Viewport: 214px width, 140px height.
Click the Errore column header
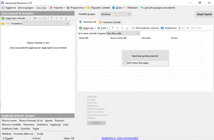point(186,38)
